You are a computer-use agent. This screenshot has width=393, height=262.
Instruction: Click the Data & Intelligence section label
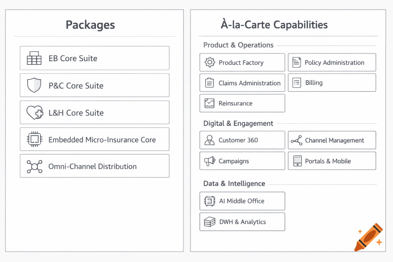click(x=234, y=183)
